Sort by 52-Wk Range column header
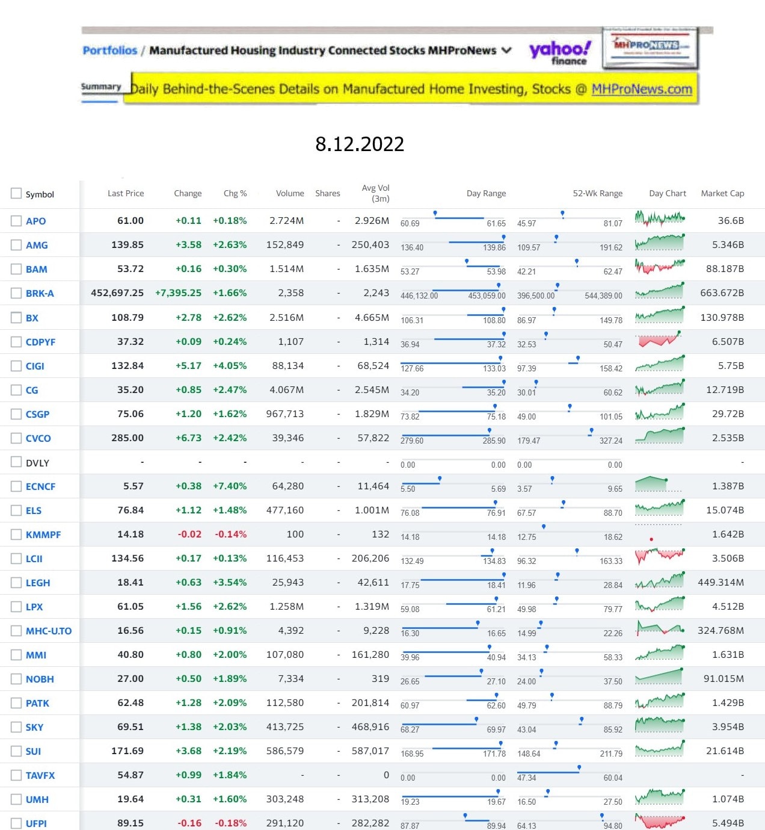Viewport: 765px width, 830px height. click(597, 193)
